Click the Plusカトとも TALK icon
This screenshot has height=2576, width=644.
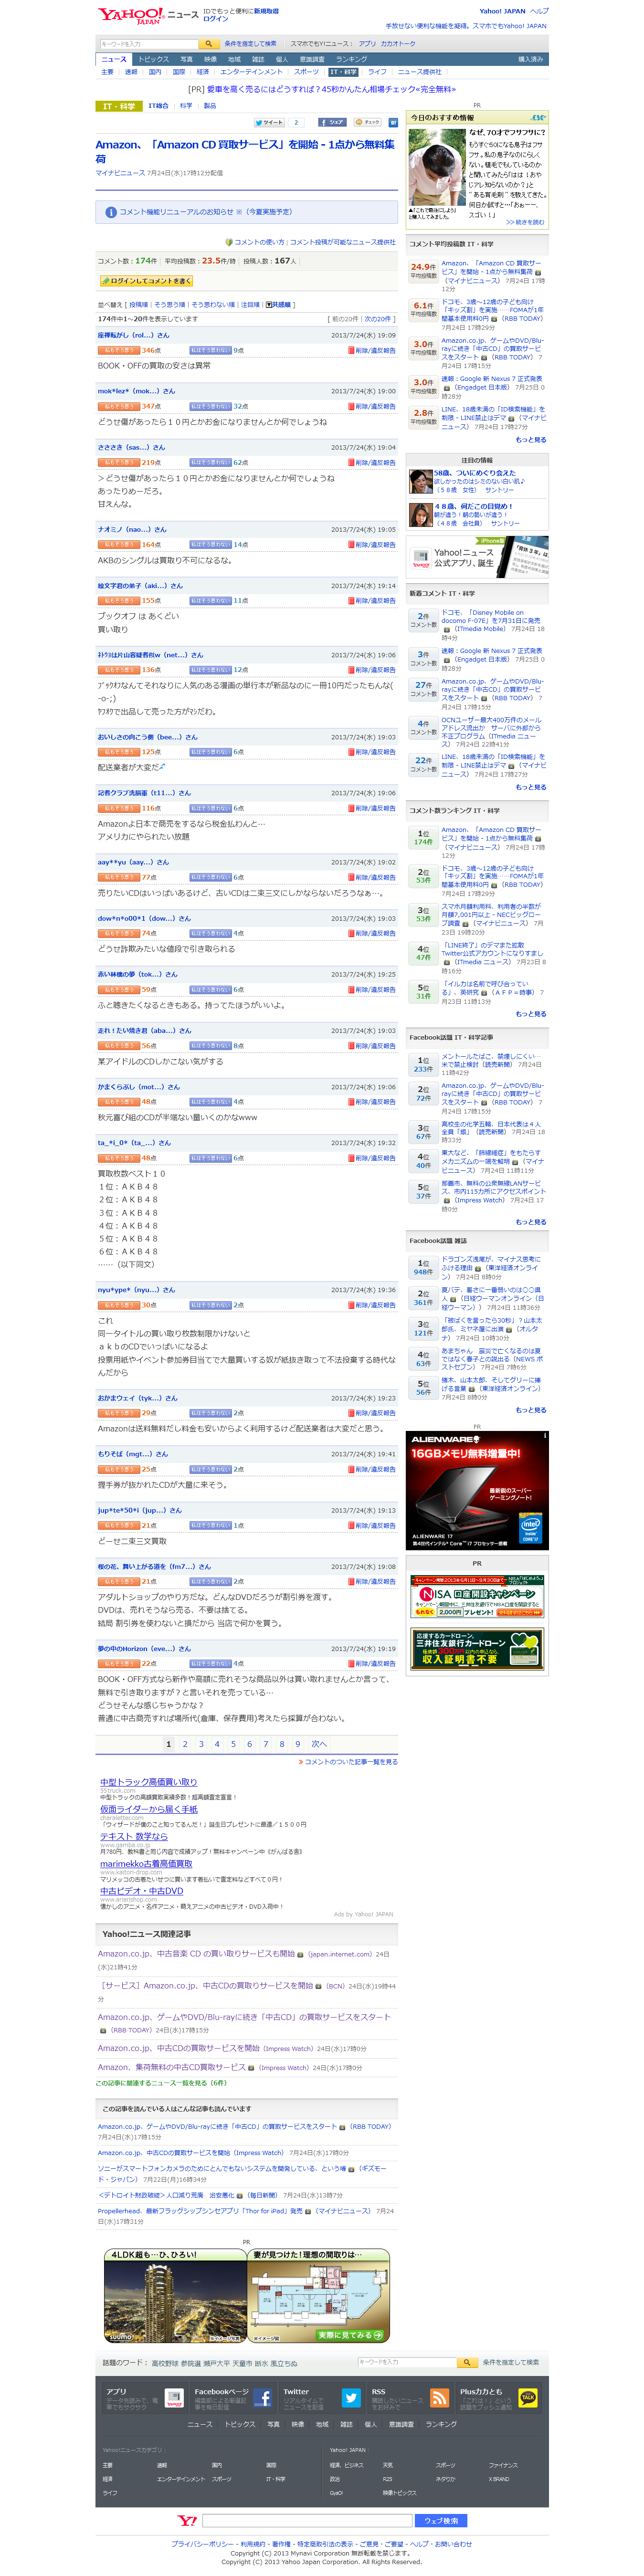pyautogui.click(x=528, y=2398)
